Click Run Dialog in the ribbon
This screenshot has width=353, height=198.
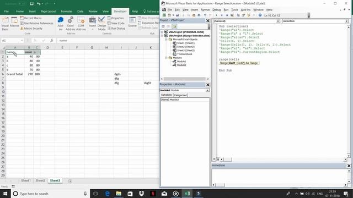pos(116,28)
